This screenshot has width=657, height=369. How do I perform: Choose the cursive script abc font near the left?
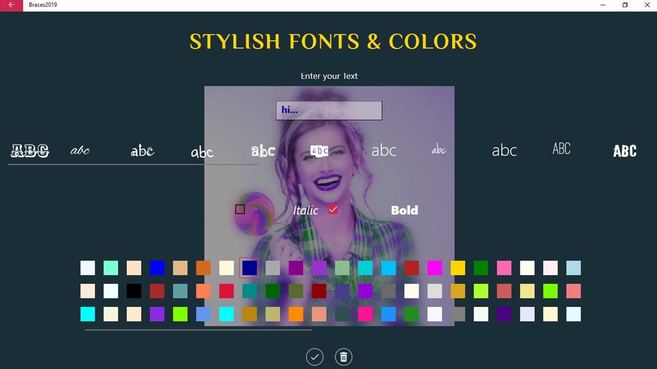pos(80,150)
